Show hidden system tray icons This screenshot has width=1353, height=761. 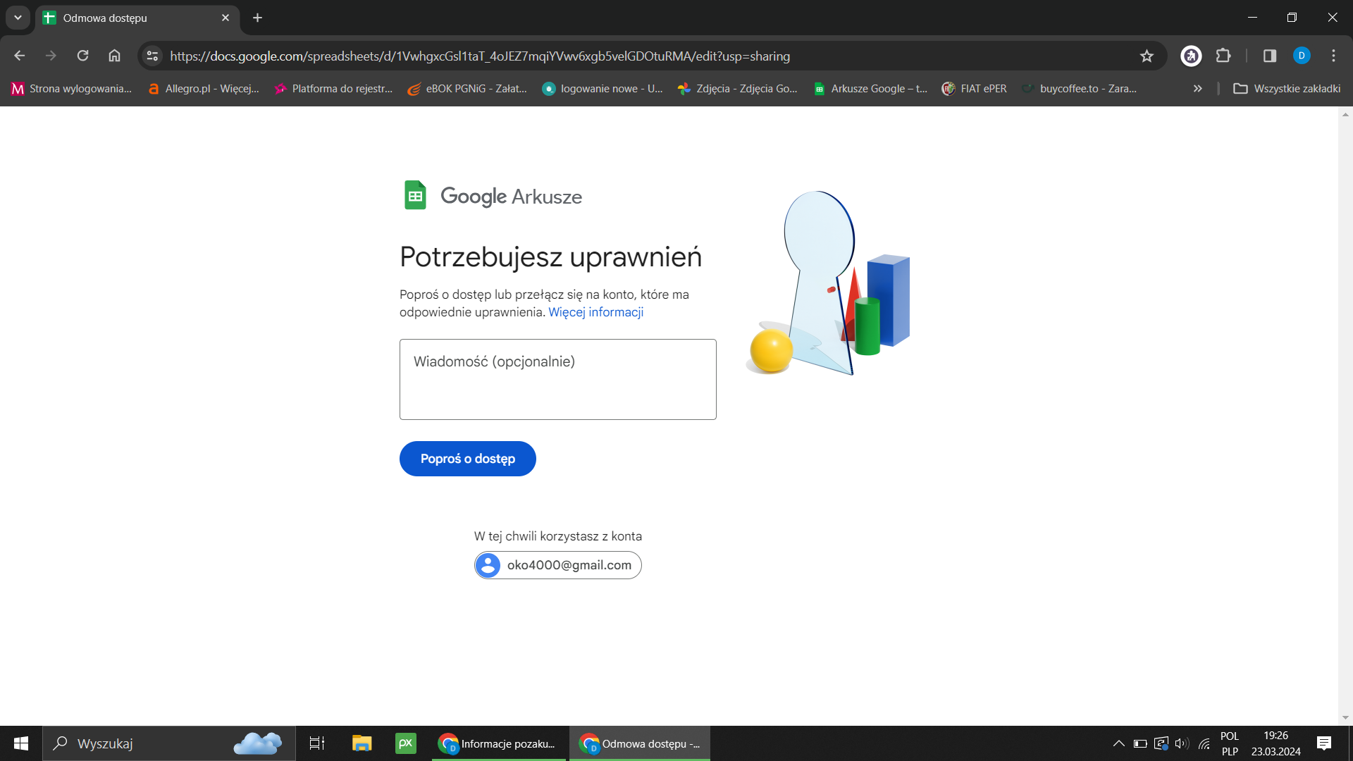click(1118, 743)
